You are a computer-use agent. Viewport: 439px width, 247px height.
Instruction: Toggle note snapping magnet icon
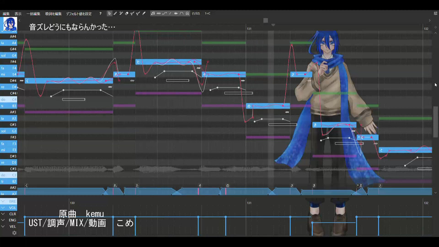pos(187,13)
